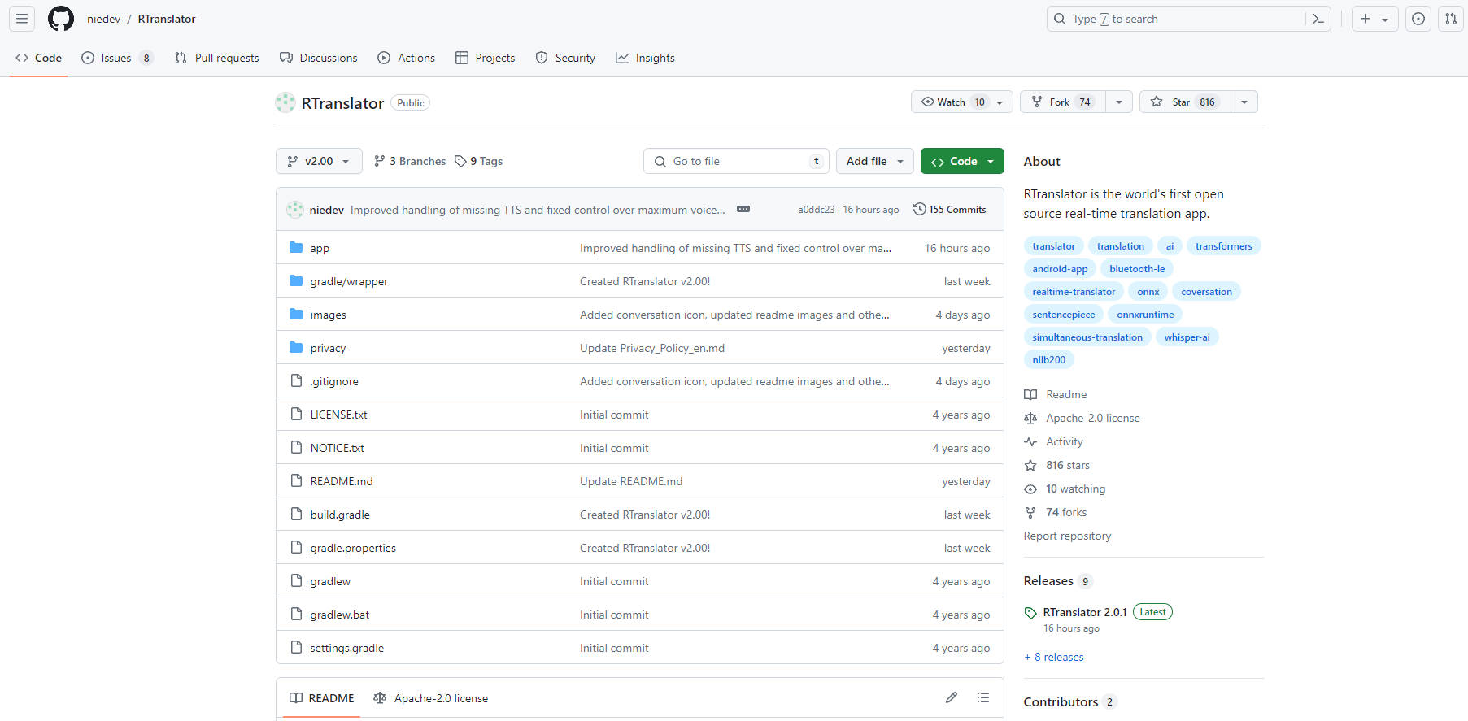Open the issues inbox icon in header
Screen dimensions: 1468x721
[1418, 19]
